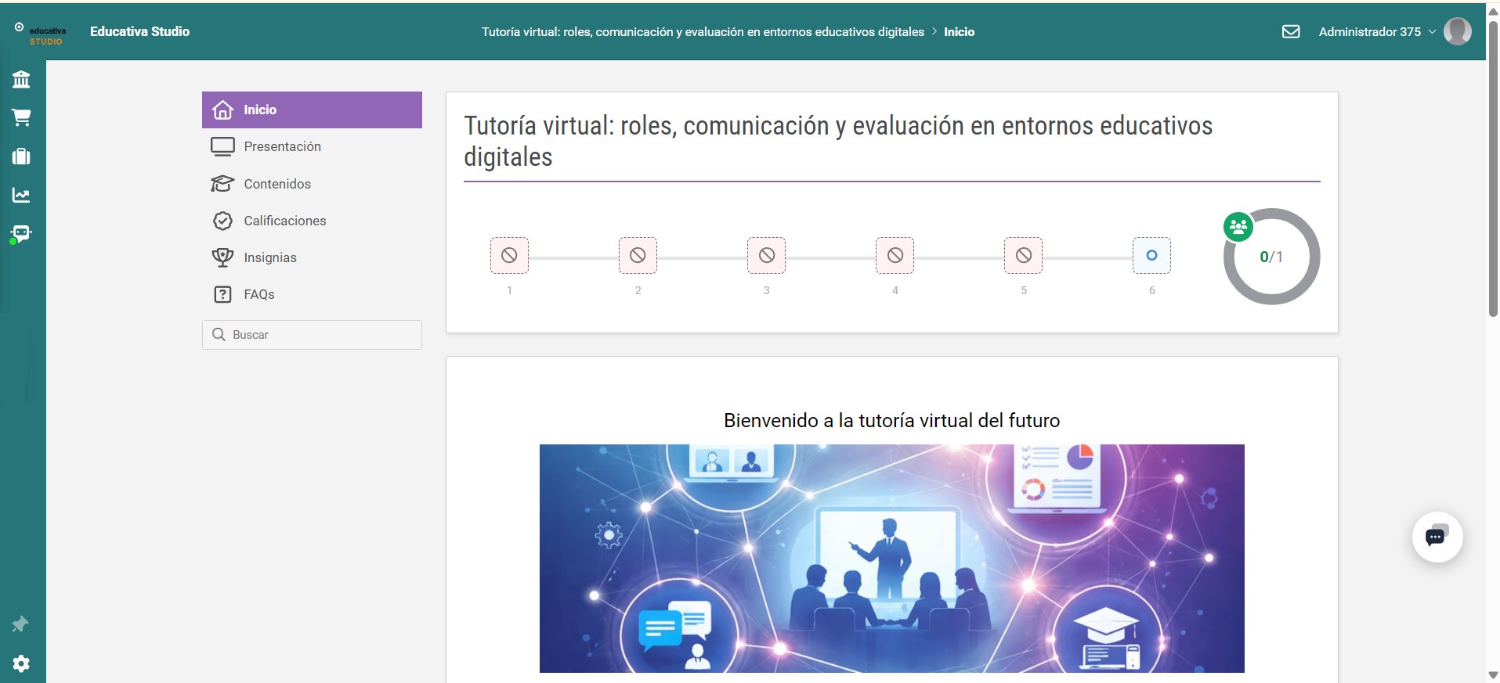
Task: Click the green group users badge
Action: 1238,227
